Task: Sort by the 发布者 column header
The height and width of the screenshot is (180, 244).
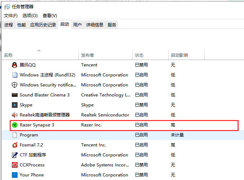Action: coord(88,55)
